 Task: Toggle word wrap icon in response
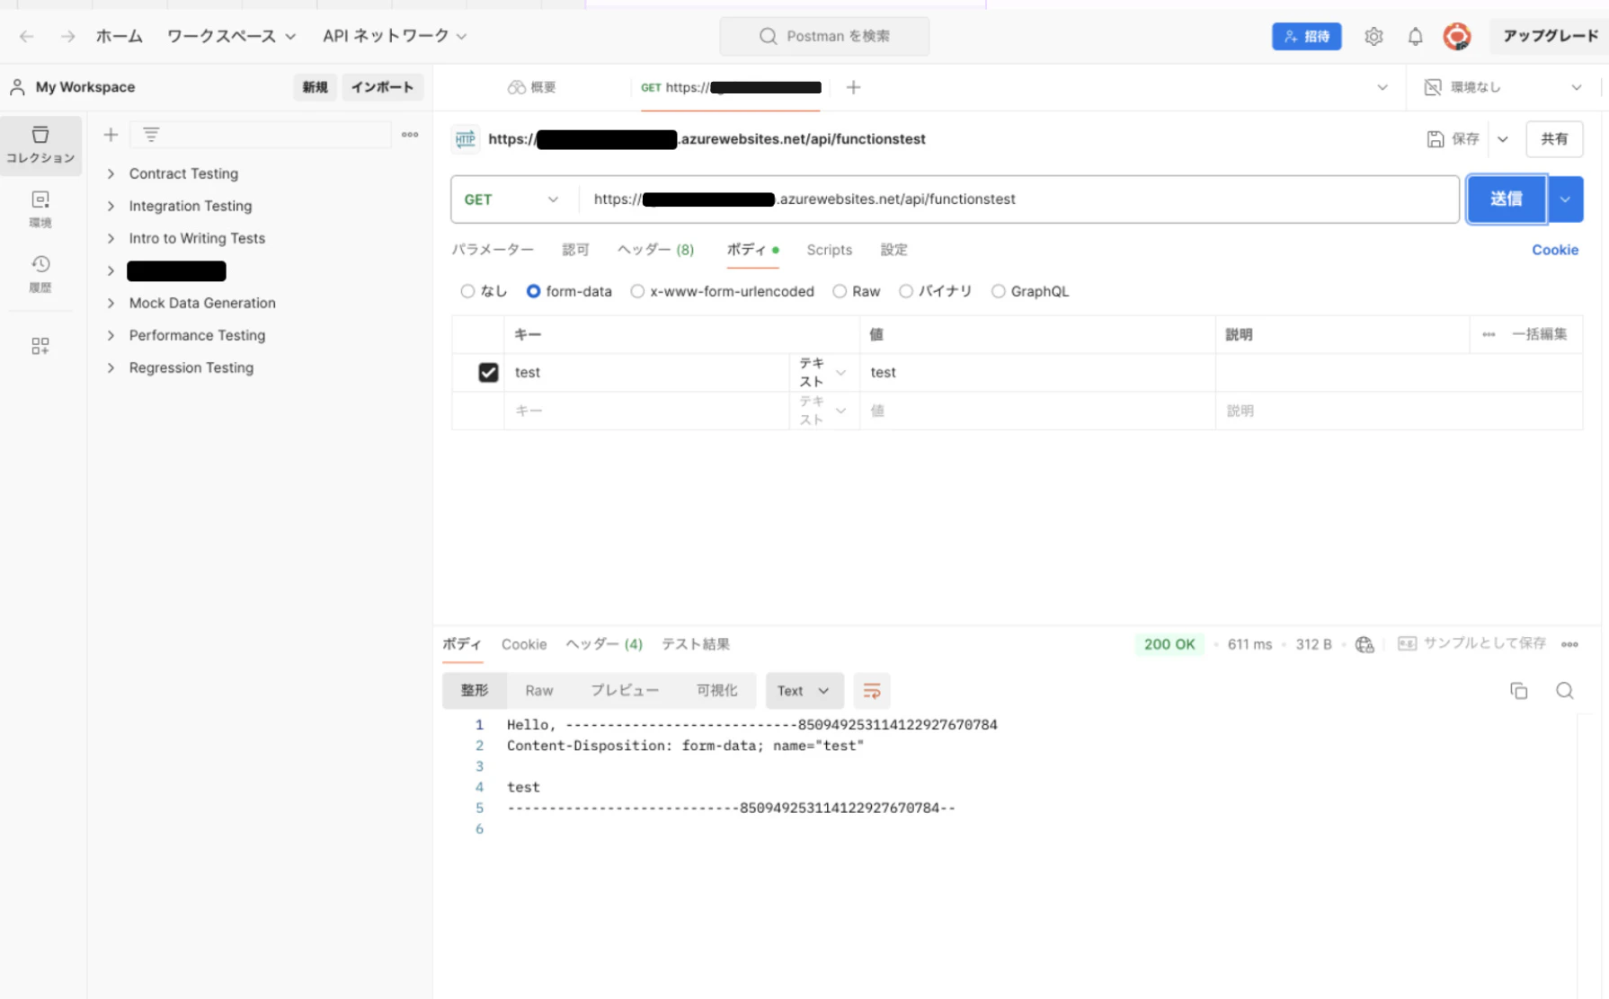click(871, 691)
